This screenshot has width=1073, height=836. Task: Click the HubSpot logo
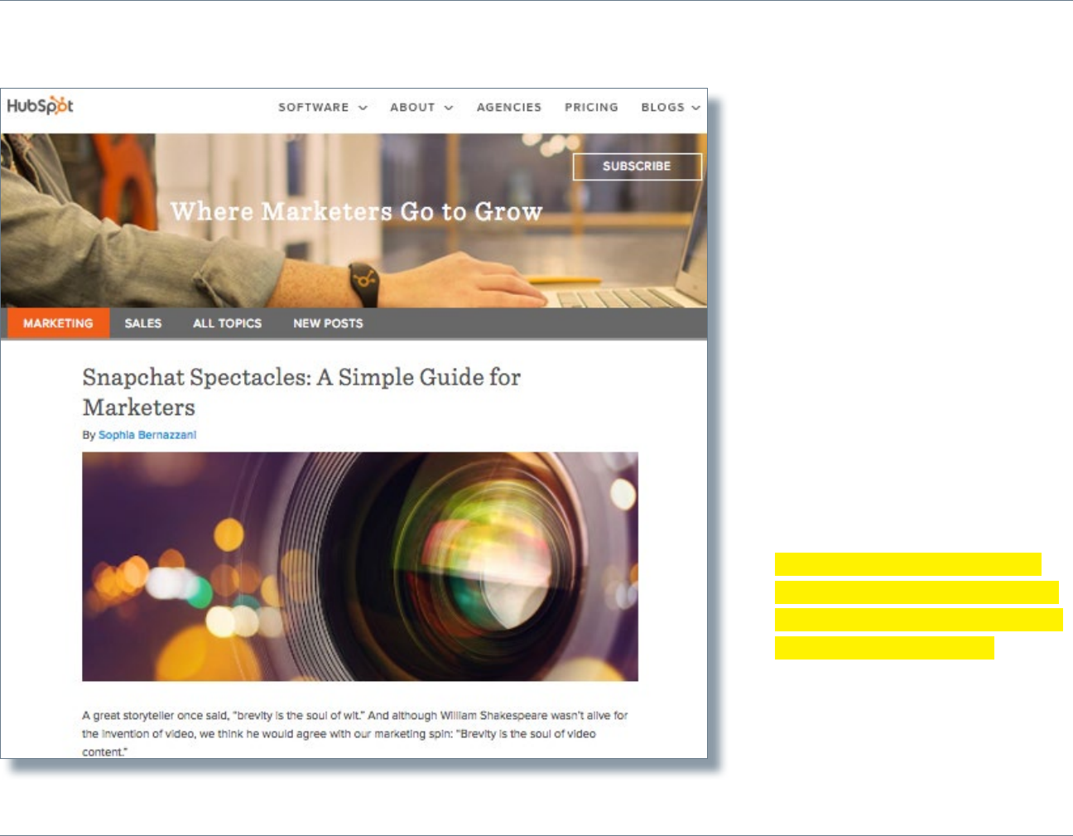point(40,106)
